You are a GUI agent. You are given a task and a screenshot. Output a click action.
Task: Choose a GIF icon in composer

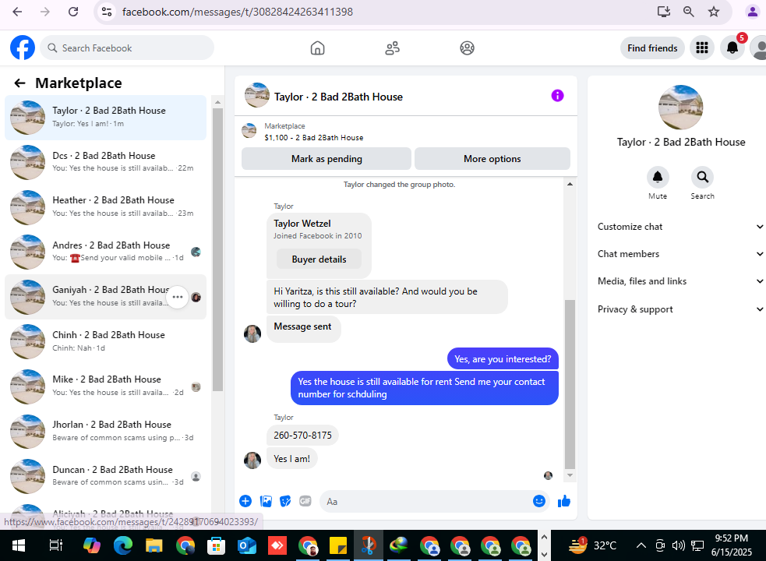[x=305, y=501]
